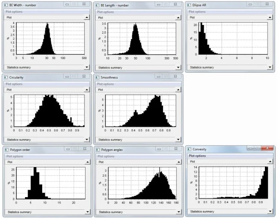Click the Ellipse AR window title icon

(x=189, y=6)
